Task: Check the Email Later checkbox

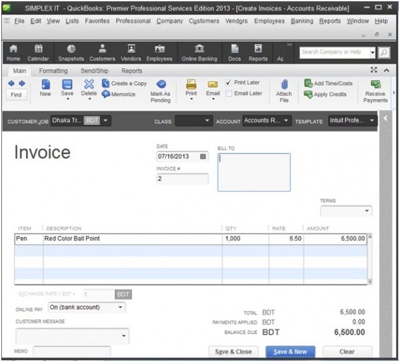Action: click(229, 93)
